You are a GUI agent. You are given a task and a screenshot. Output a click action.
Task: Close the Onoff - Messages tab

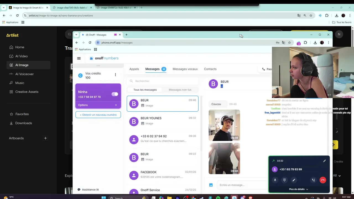120,35
